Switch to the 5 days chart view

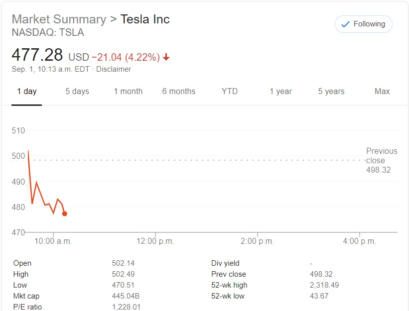77,92
